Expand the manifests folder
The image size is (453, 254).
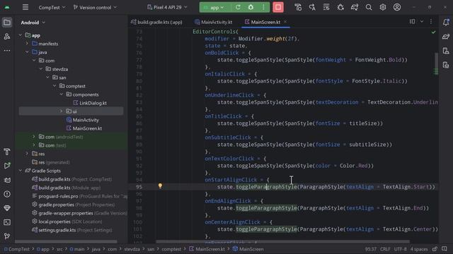click(27, 44)
